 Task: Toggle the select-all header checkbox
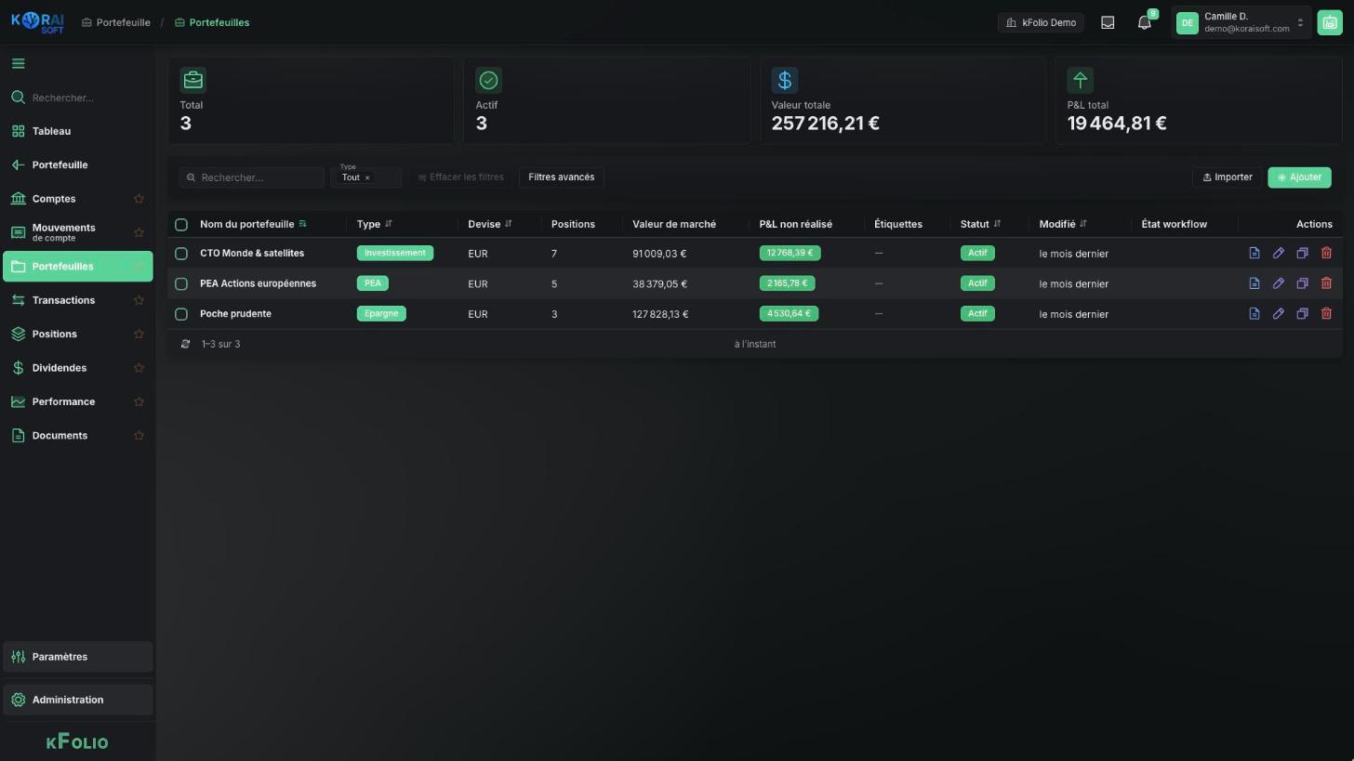tap(181, 225)
